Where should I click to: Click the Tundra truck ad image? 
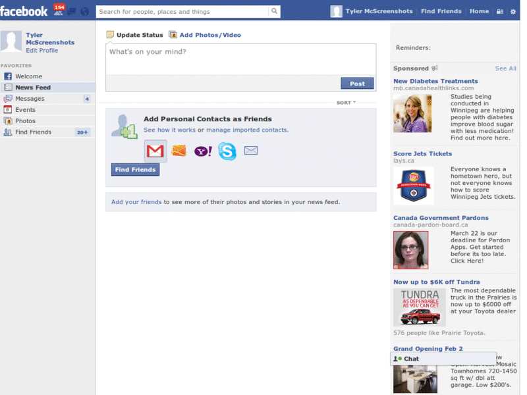(x=420, y=307)
